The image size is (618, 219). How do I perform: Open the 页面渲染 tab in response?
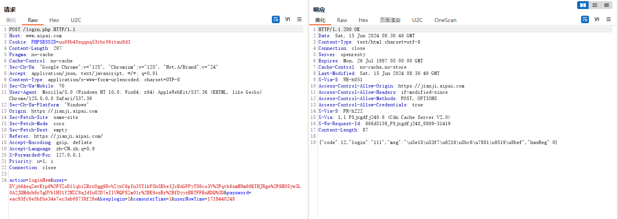(x=390, y=20)
